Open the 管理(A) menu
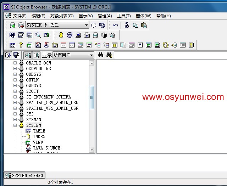The width and height of the screenshot is (227, 186). (x=105, y=16)
